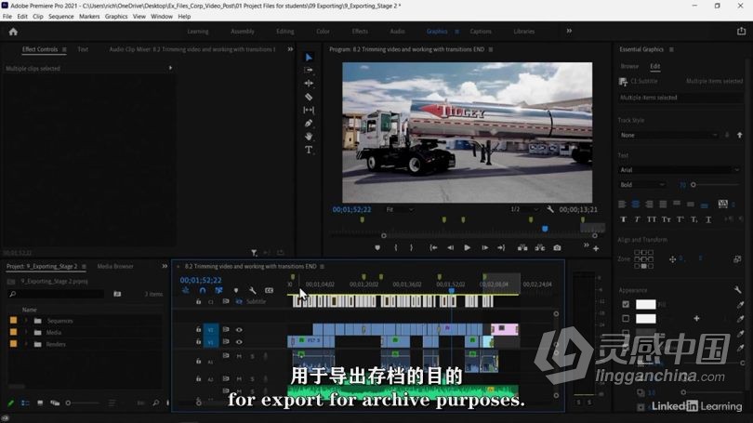This screenshot has width=753, height=423.
Task: Select the Selection tool arrow
Action: tap(309, 57)
